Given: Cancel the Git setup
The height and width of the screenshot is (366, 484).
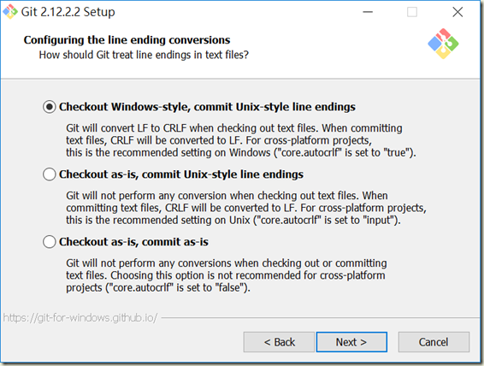Looking at the screenshot, I should (x=434, y=342).
